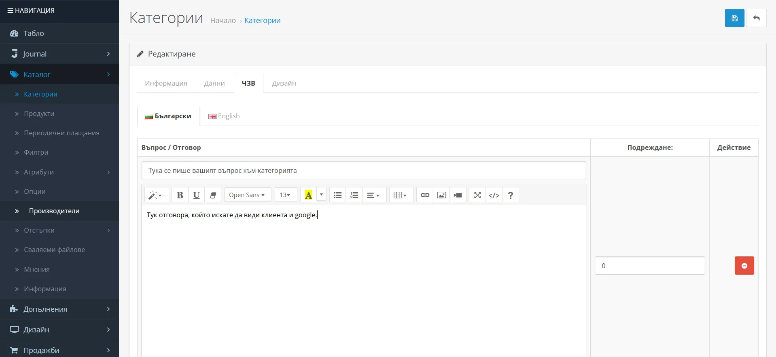The width and height of the screenshot is (776, 357).
Task: Switch to the Дизайн tab
Action: pos(284,83)
